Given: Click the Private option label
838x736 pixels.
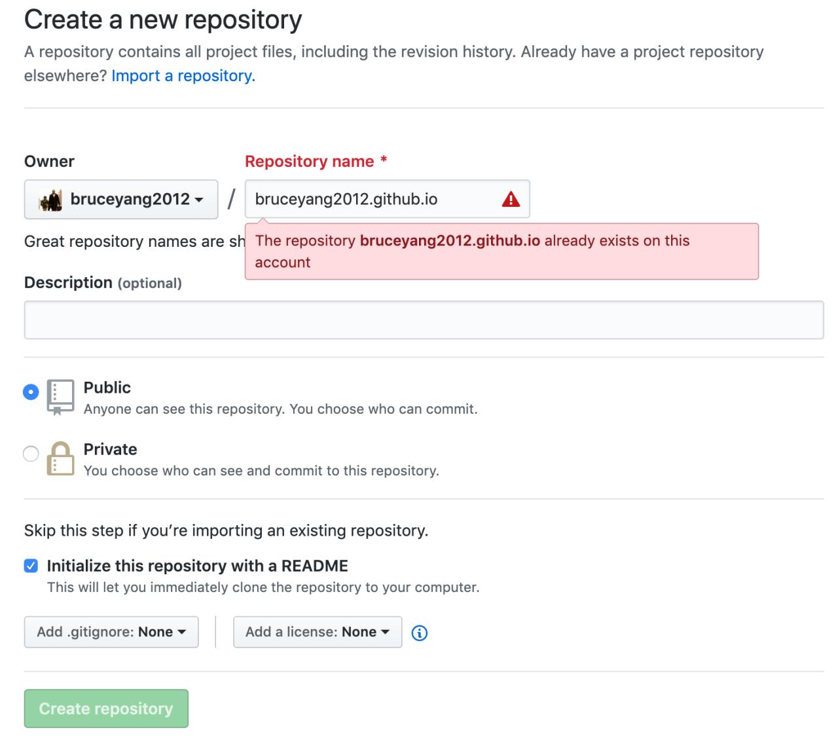Looking at the screenshot, I should click(111, 449).
